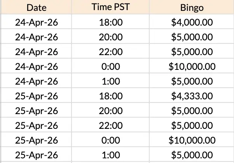The width and height of the screenshot is (234, 163).
Task: Select the Bingo amount for 25-Apr-26 at 20:00
Action: pyautogui.click(x=192, y=111)
